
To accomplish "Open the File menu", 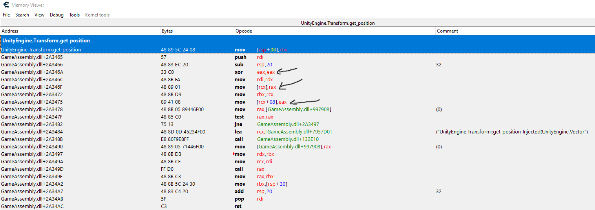I will [x=6, y=15].
